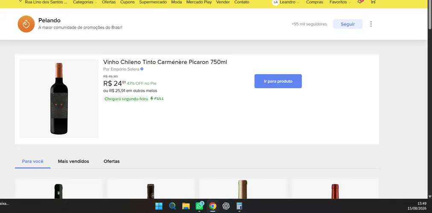Image resolution: width=432 pixels, height=213 pixels.
Task: Open Moda in the top navigation
Action: click(x=176, y=2)
